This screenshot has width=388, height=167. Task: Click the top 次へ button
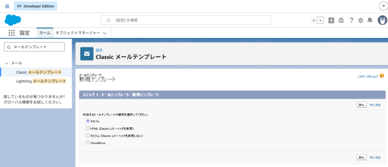pyautogui.click(x=361, y=105)
